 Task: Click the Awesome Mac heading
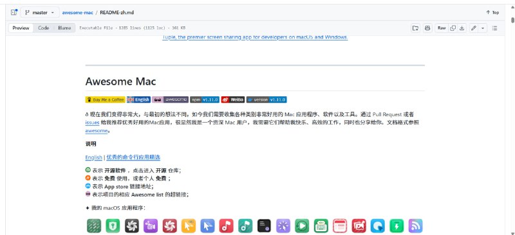point(120,82)
